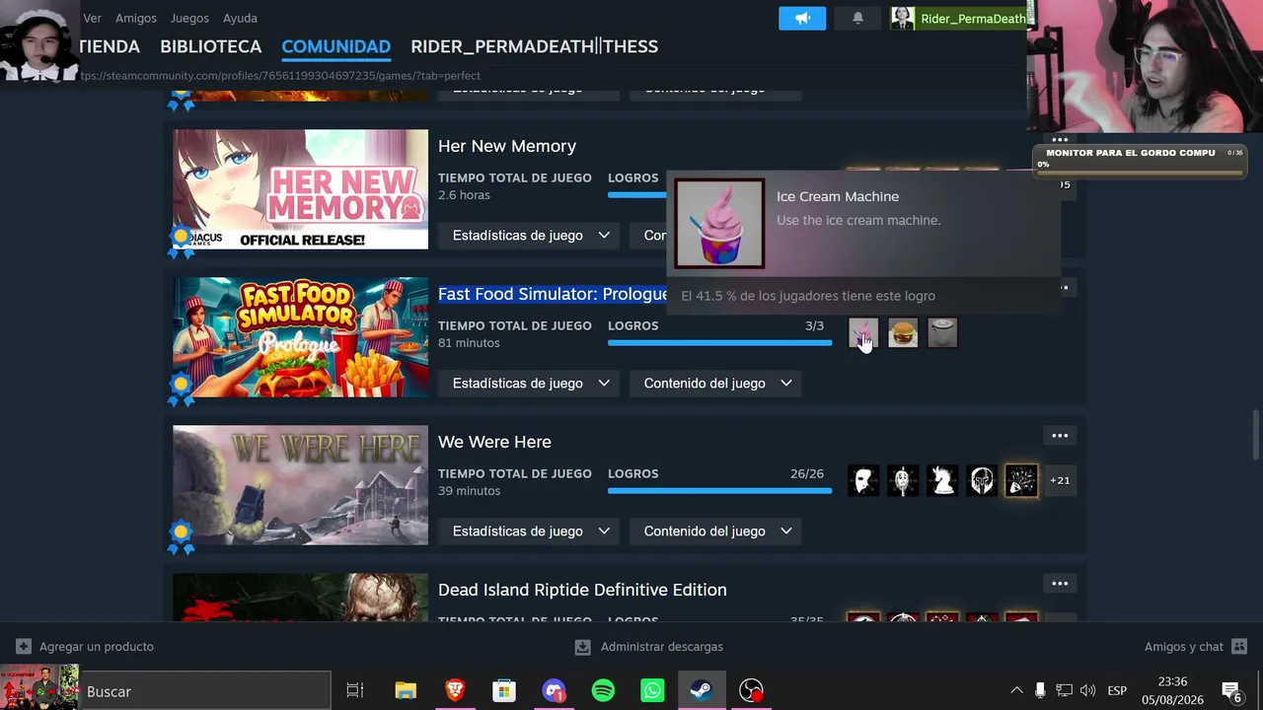Click the Her New Memory game thumbnail

click(301, 189)
